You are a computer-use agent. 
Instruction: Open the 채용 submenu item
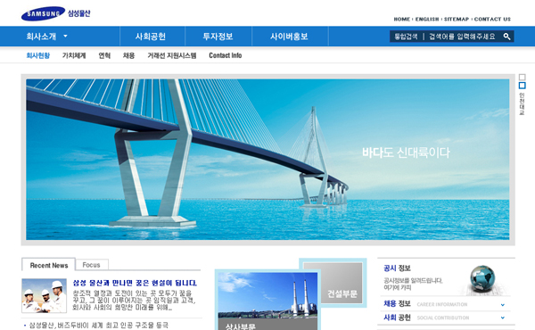point(129,55)
